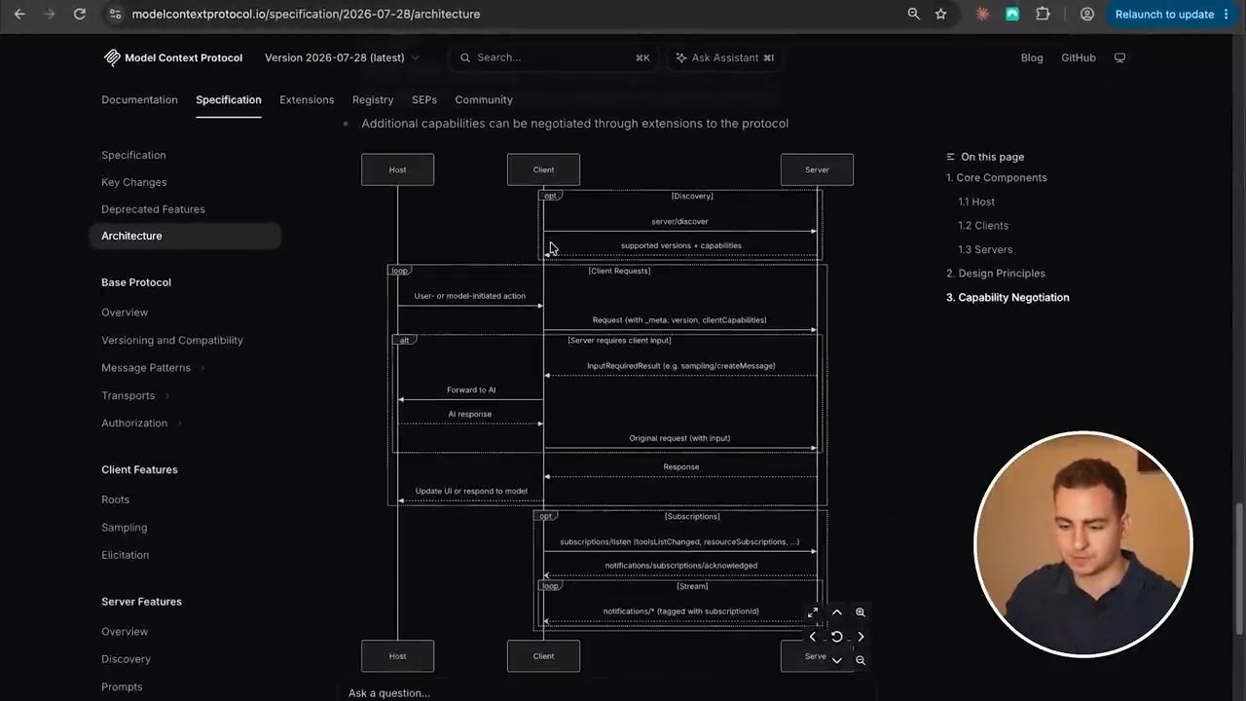Open the Chrome profile avatar
The height and width of the screenshot is (701, 1246).
(1087, 14)
